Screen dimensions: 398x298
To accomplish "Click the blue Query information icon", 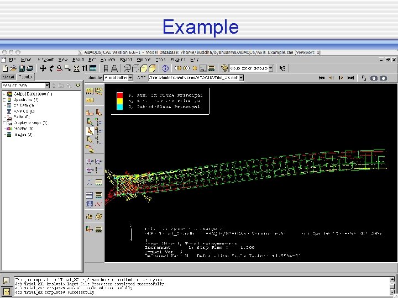I will click(x=165, y=68).
